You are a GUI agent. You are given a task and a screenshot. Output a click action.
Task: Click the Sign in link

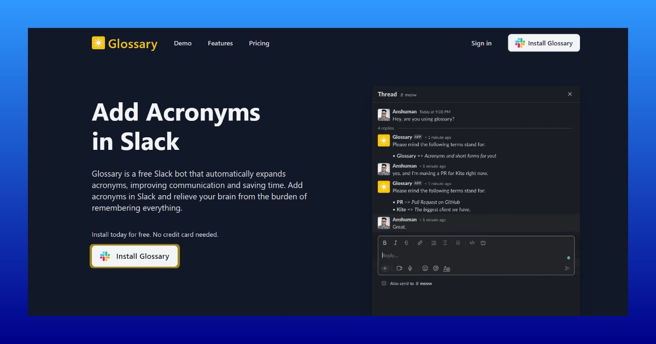[481, 43]
